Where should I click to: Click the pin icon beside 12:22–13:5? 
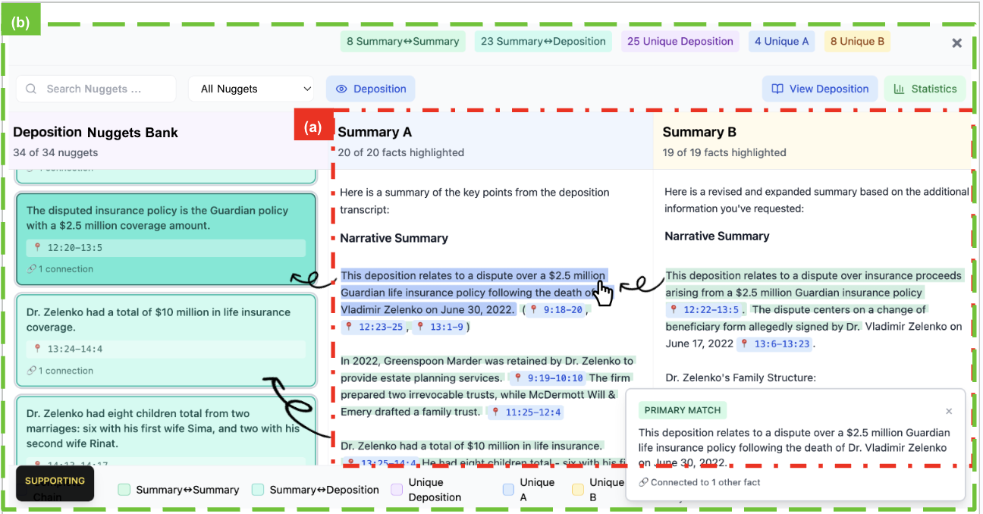tap(674, 310)
